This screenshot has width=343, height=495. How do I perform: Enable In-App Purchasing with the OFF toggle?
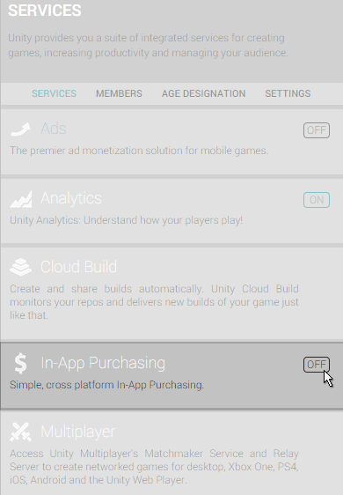coord(317,365)
